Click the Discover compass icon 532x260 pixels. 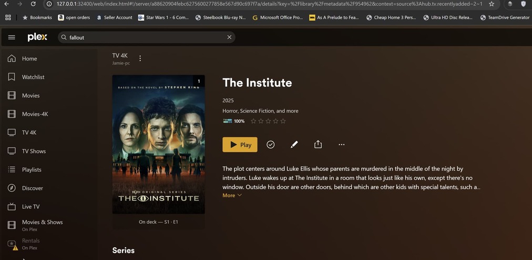click(x=12, y=188)
